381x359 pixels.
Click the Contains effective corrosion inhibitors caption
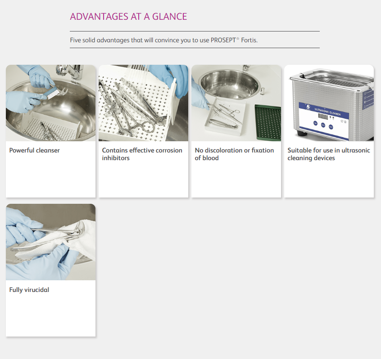coord(142,154)
